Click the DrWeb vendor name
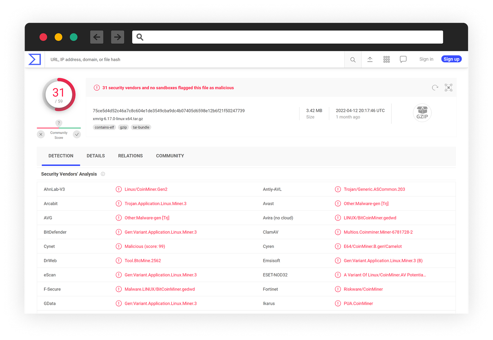493x340 pixels. pos(50,261)
